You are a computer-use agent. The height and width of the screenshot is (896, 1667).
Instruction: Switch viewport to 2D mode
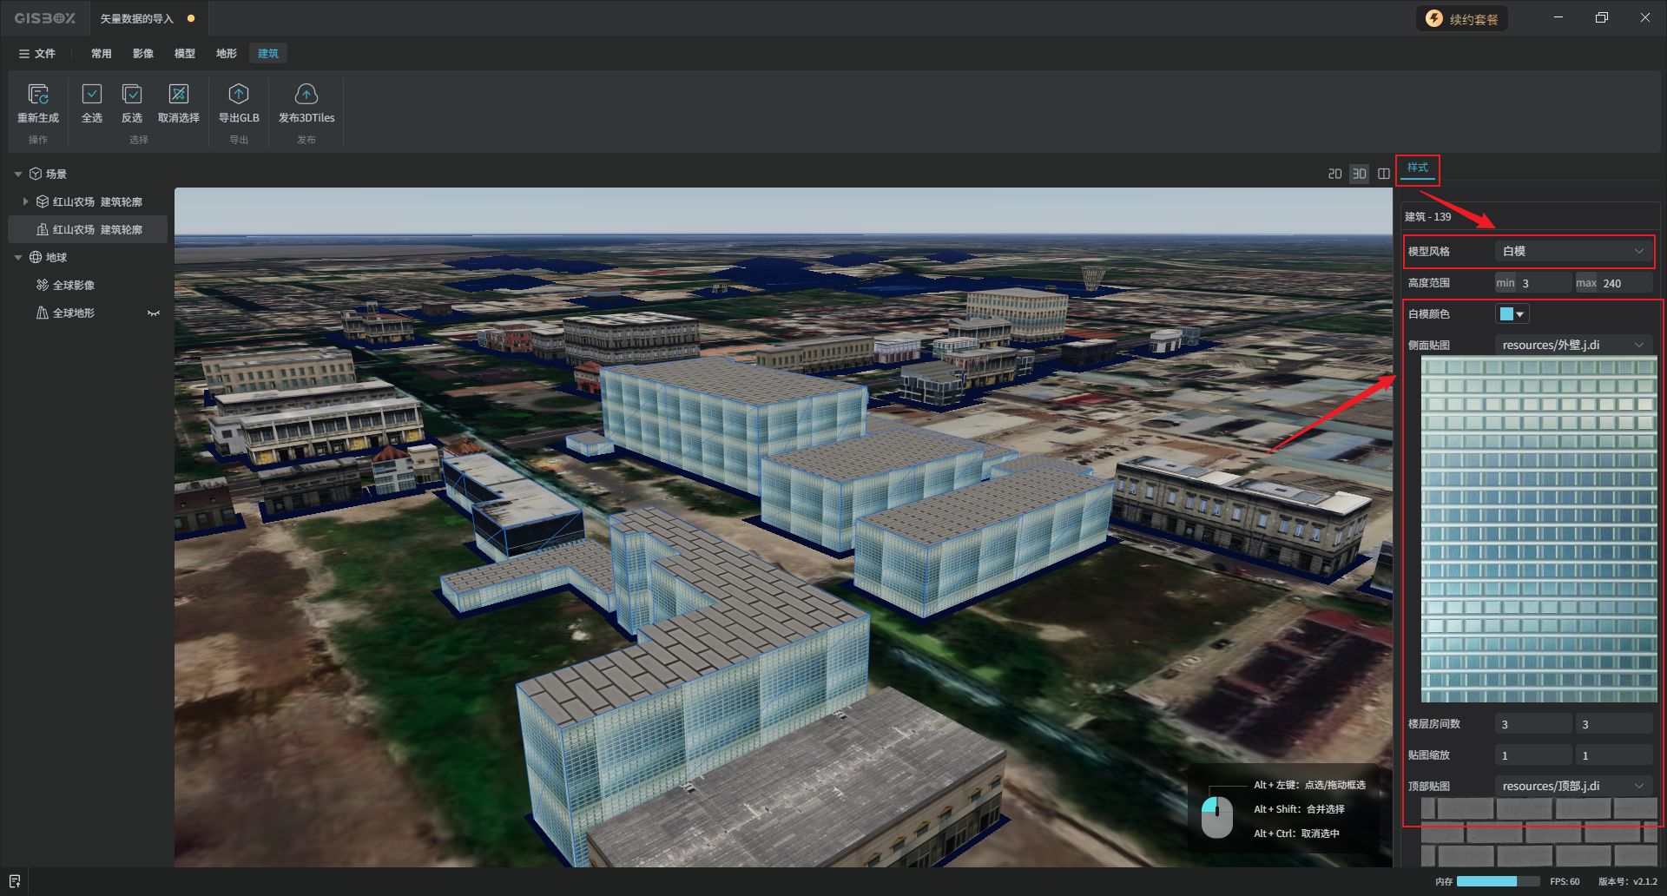pos(1335,175)
